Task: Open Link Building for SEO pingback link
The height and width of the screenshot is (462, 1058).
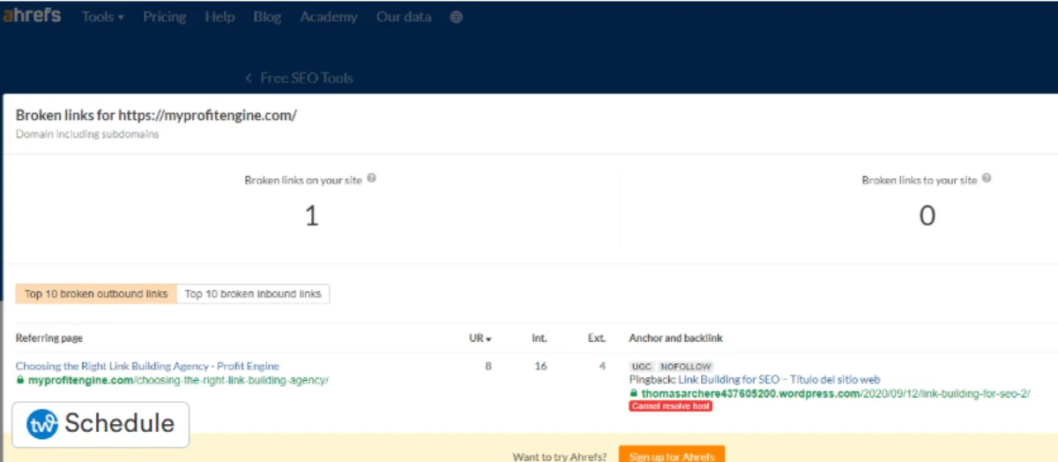Action: pos(779,379)
